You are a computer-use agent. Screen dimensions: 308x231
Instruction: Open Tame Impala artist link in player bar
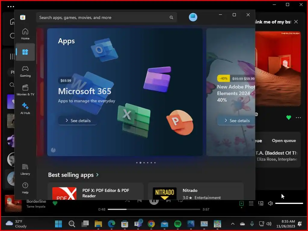click(x=36, y=206)
